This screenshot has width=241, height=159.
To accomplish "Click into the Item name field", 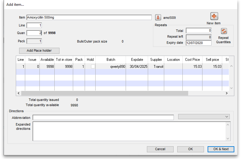I will point(89,18).
